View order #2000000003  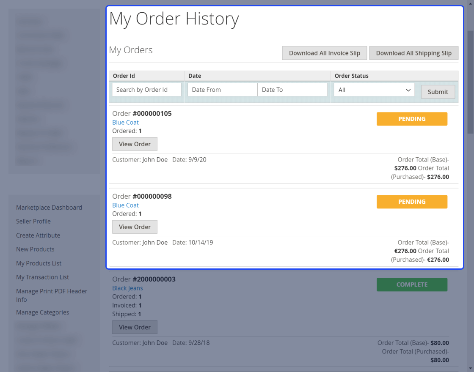click(x=135, y=327)
